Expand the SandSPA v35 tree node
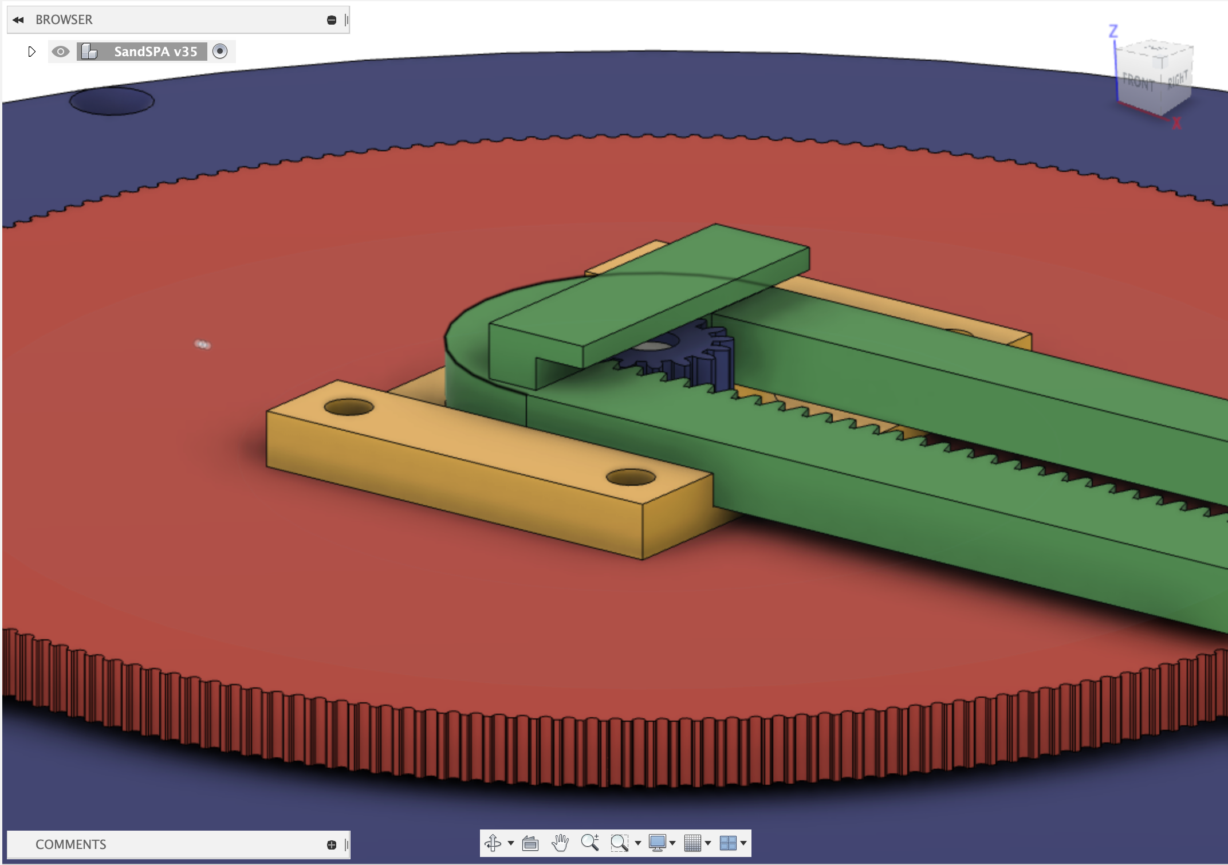Image resolution: width=1228 pixels, height=865 pixels. coord(32,52)
